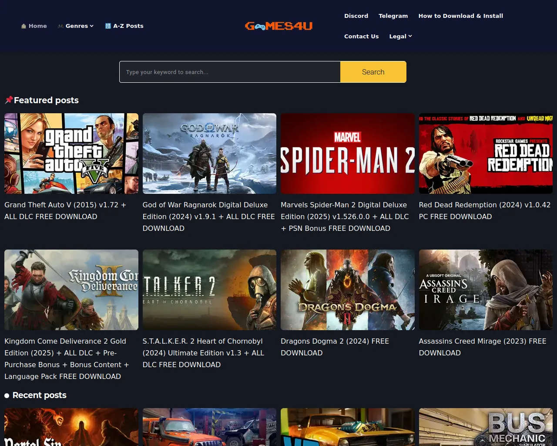The width and height of the screenshot is (557, 446).
Task: Click the Genres controller icon
Action: (60, 26)
